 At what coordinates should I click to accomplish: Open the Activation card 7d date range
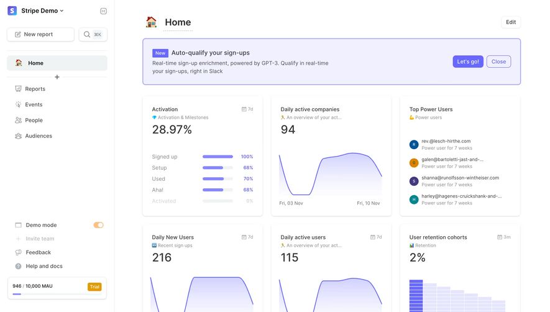tap(247, 109)
